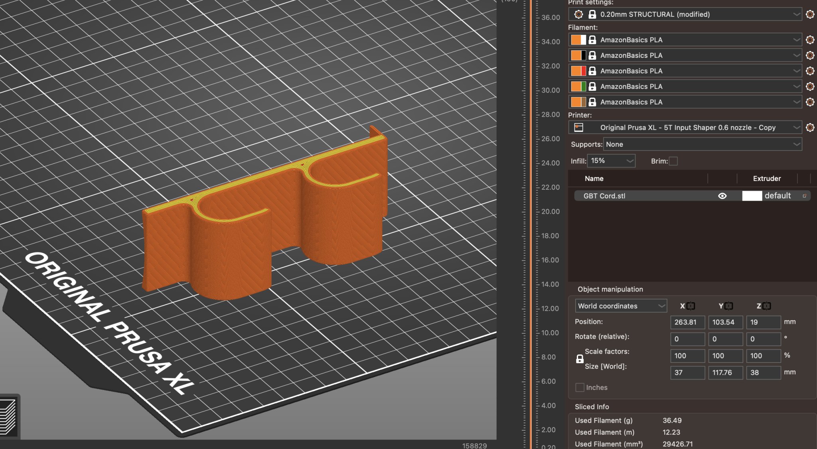Click the Extruder column header
817x449 pixels.
tap(766, 179)
